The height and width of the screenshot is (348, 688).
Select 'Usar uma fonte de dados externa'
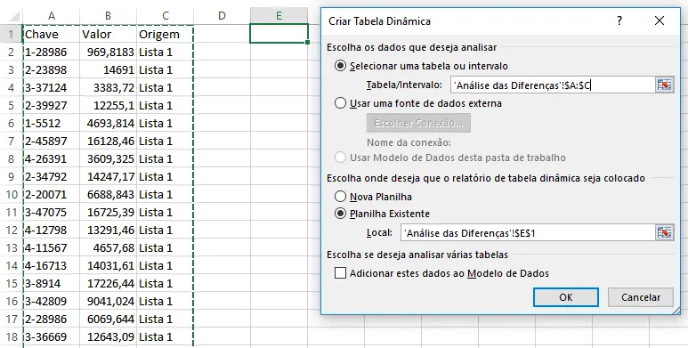[x=418, y=103]
